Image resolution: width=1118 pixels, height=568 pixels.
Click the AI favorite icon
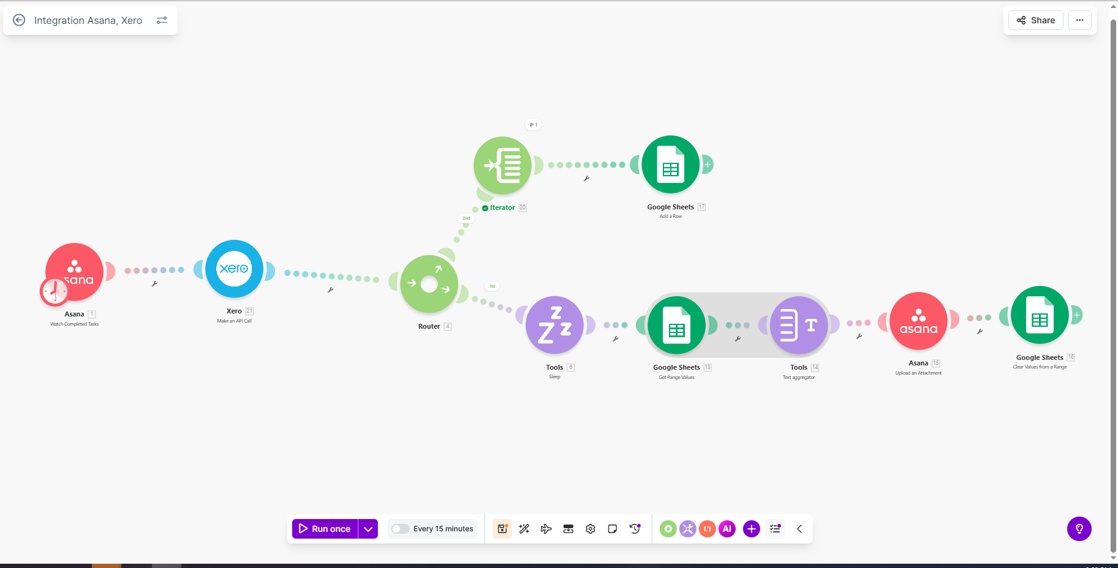[727, 529]
